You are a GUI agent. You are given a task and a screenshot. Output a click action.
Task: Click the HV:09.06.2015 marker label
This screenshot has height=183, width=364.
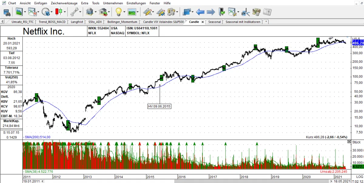(x=160, y=106)
